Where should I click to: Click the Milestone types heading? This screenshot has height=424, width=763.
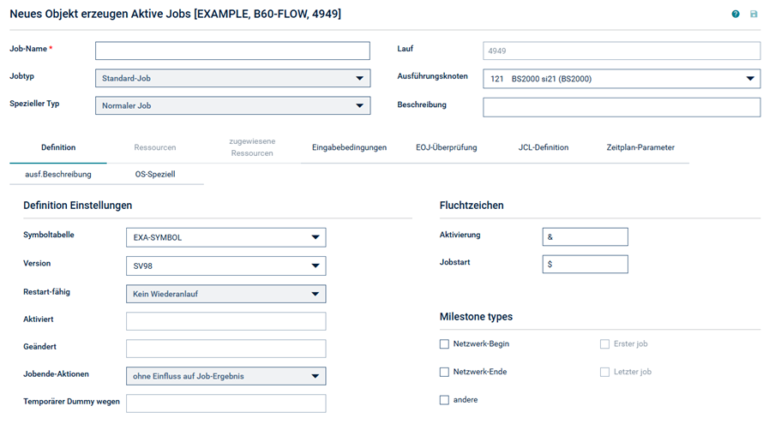[476, 317]
